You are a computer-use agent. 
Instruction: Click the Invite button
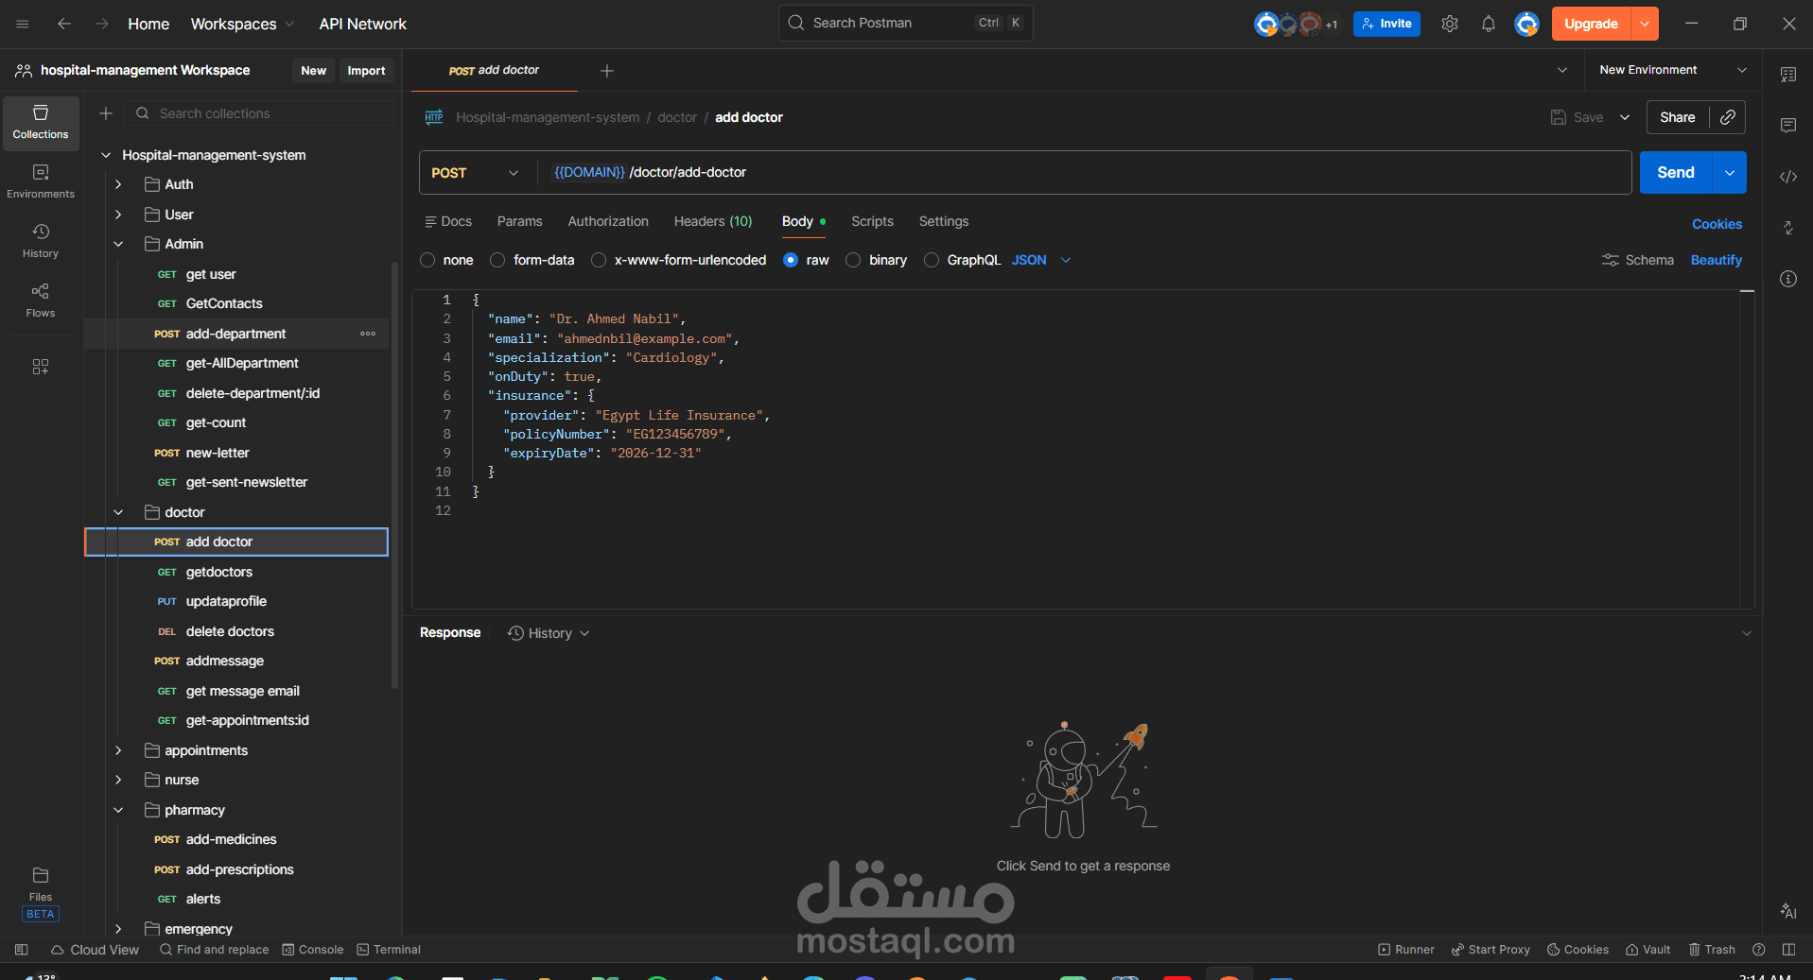[1386, 24]
